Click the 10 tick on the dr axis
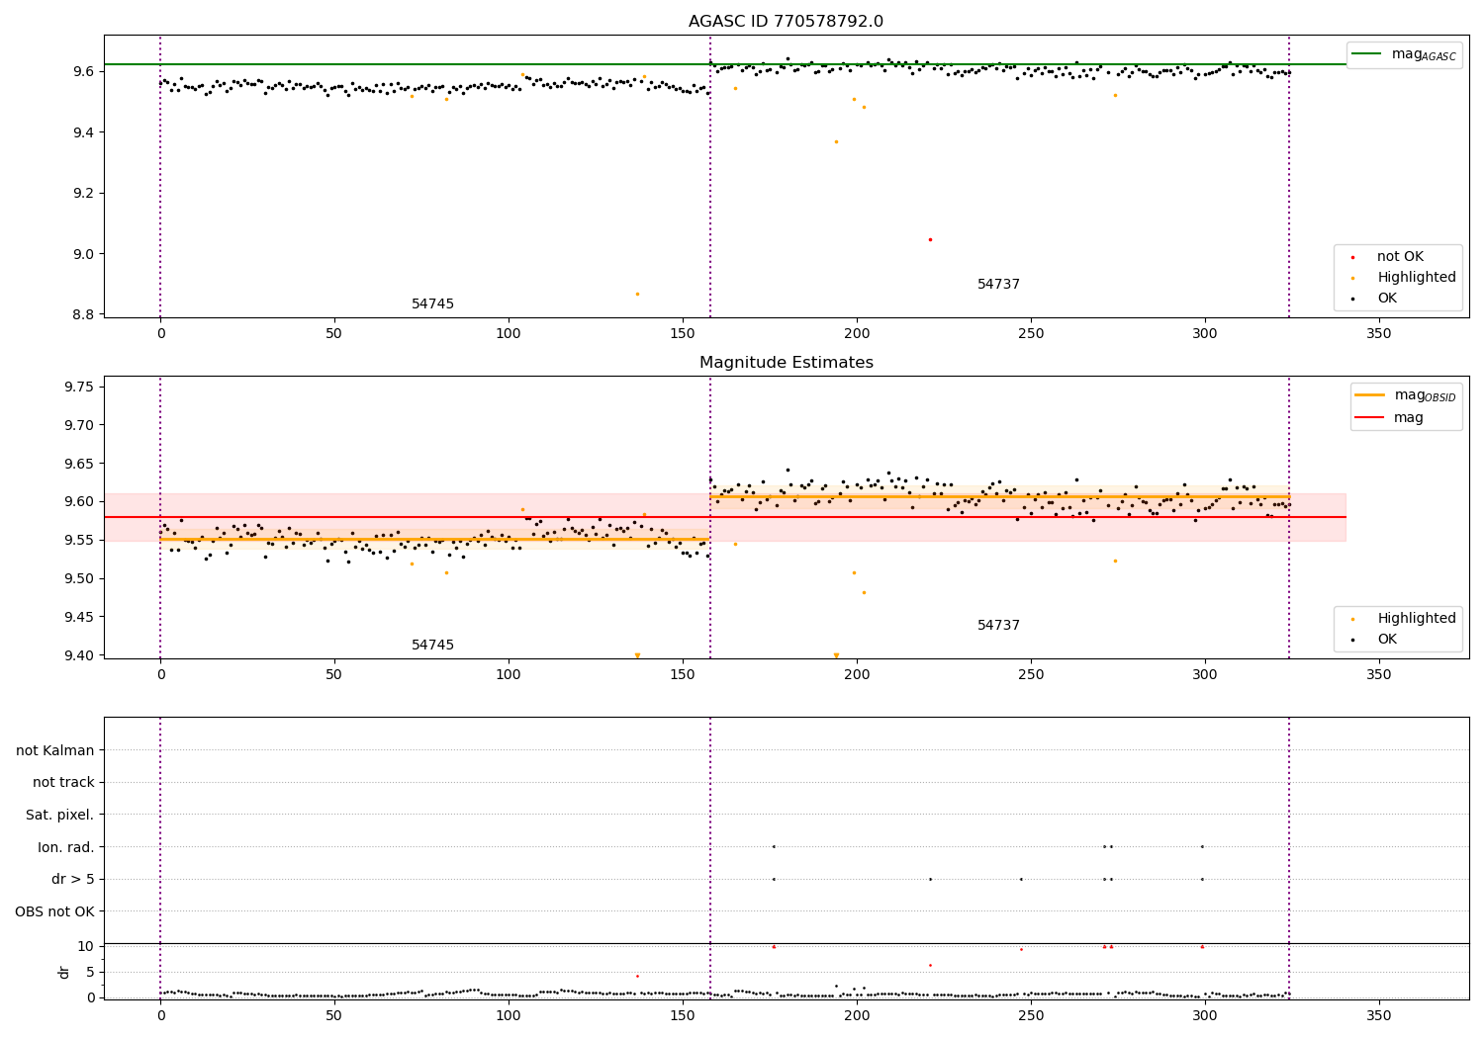This screenshot has width=1484, height=1038. point(86,946)
